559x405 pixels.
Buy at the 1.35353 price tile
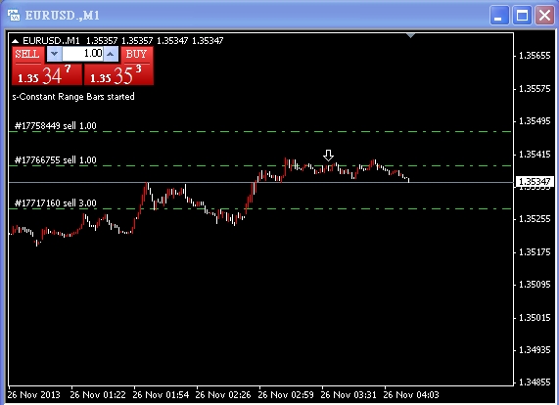coord(118,74)
